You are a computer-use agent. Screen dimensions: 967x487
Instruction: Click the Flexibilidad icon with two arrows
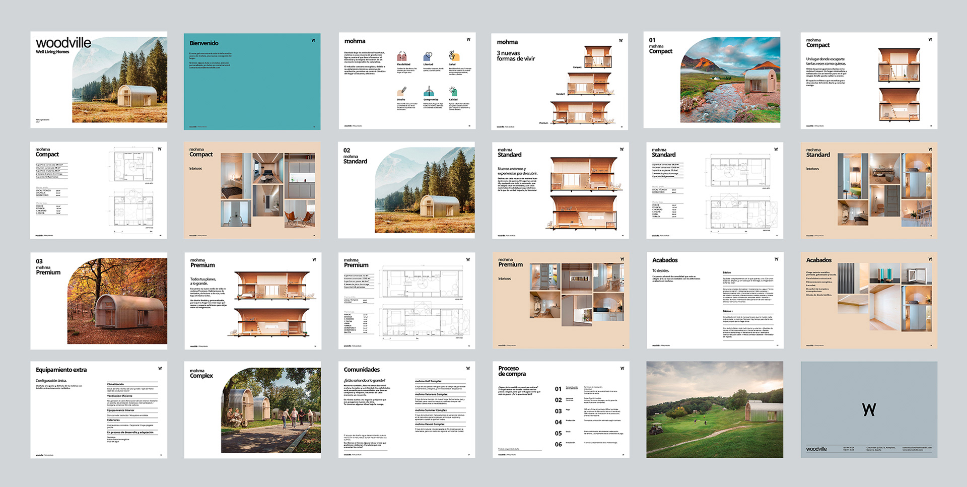[x=402, y=56]
